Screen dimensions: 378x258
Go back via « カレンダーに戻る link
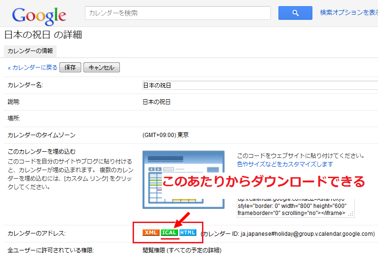point(33,68)
